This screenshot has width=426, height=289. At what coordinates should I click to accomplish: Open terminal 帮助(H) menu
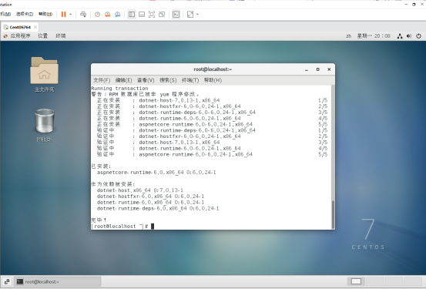point(213,80)
